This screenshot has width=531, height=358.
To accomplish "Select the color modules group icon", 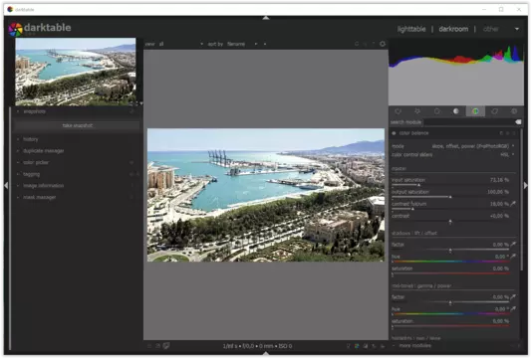I will [475, 111].
